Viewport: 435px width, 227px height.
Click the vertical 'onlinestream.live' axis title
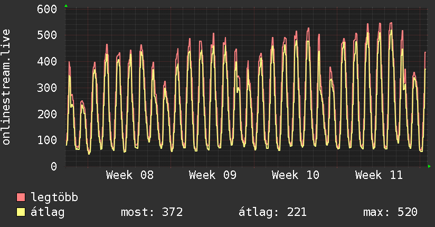(6, 87)
